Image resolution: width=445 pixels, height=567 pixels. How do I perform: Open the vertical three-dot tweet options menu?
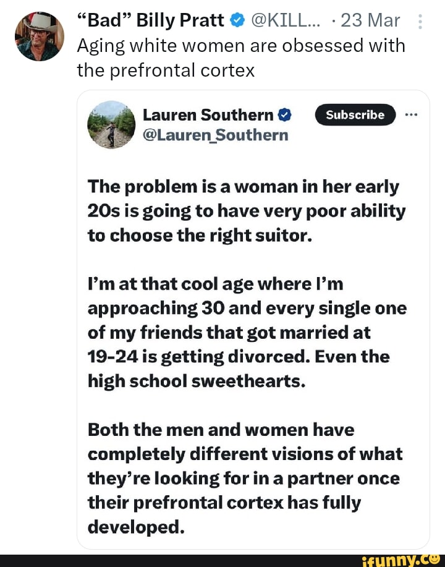point(420,22)
